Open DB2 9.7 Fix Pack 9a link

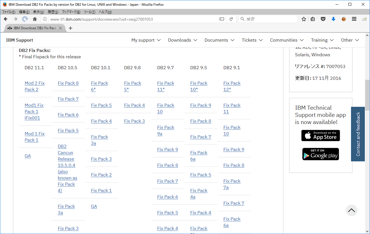(x=165, y=130)
